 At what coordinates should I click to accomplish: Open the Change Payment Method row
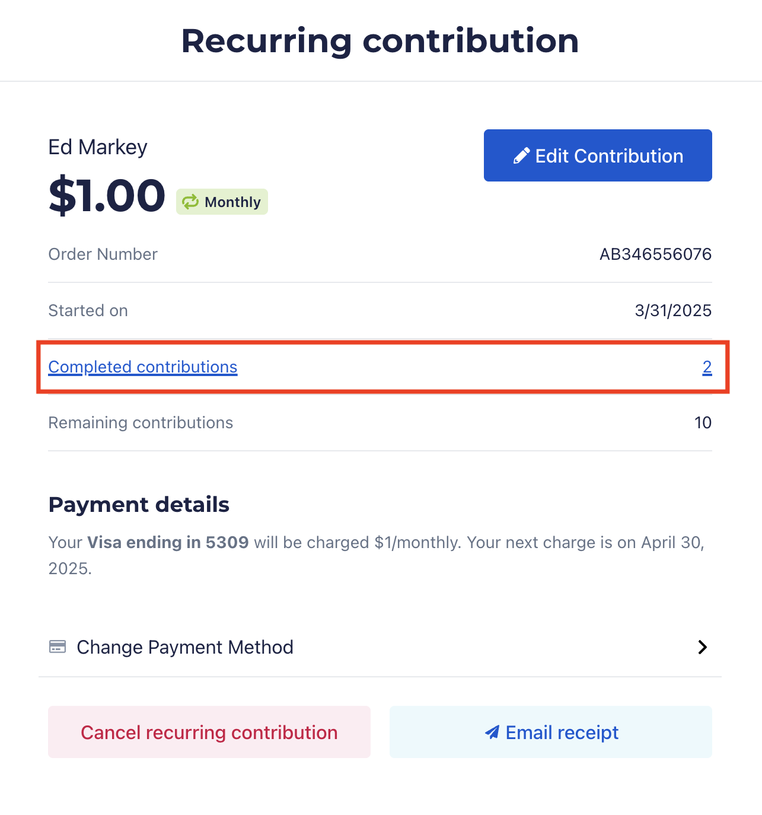[x=185, y=647]
